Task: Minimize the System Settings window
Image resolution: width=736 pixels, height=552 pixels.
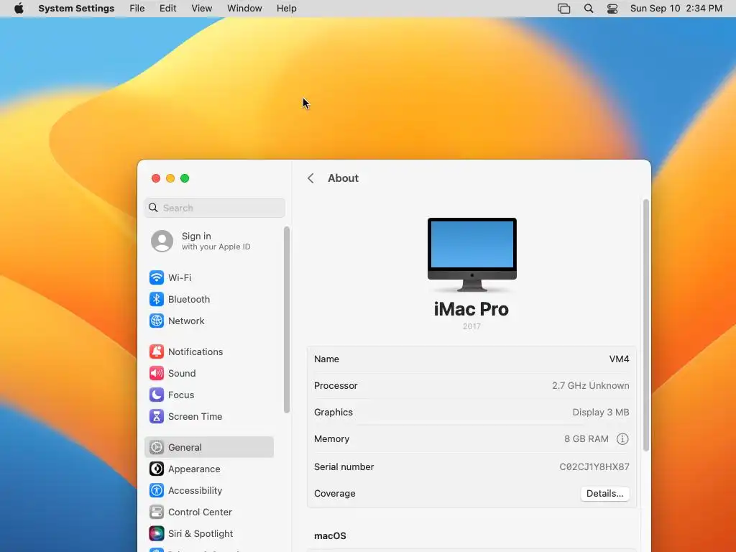Action: pos(170,178)
